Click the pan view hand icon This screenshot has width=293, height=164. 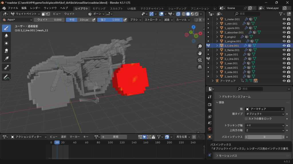(200, 53)
